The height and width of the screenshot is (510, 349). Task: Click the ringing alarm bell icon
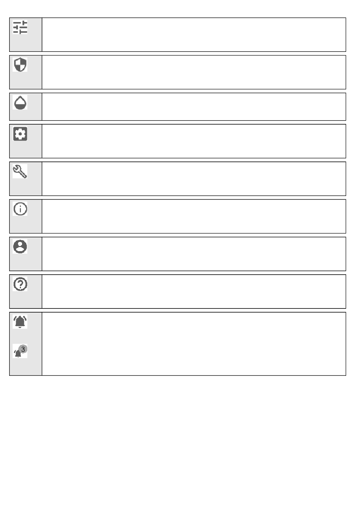20,322
